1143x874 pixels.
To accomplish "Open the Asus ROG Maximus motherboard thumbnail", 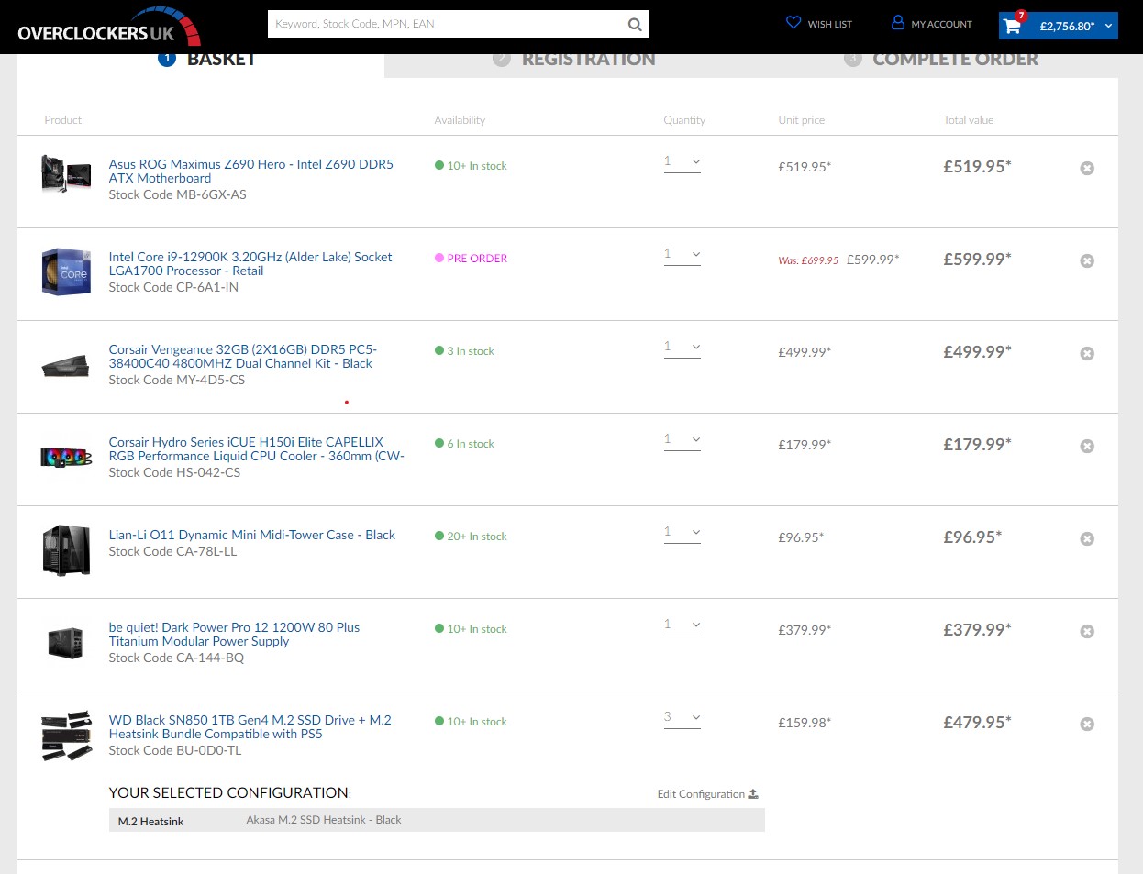I will tap(66, 174).
